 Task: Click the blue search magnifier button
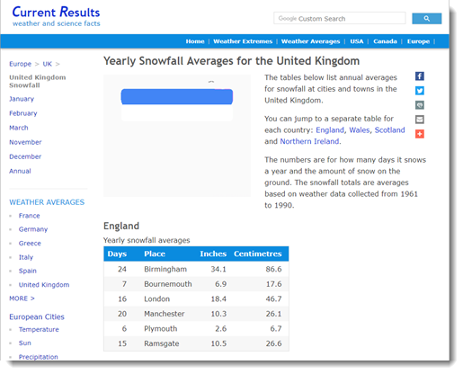click(x=426, y=19)
